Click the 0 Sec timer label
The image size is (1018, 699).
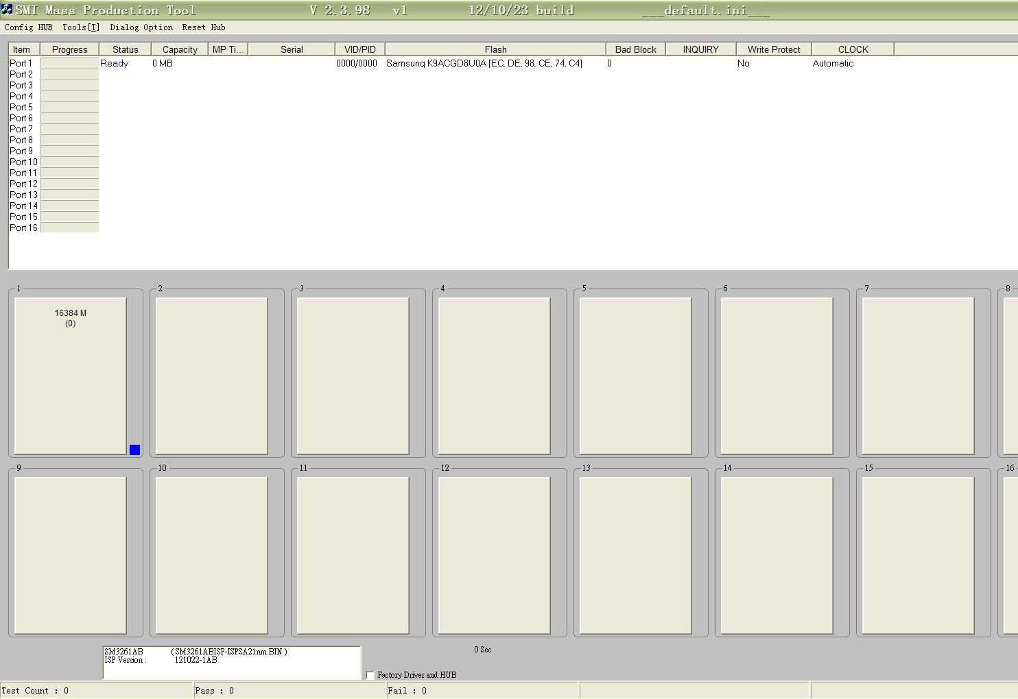483,650
